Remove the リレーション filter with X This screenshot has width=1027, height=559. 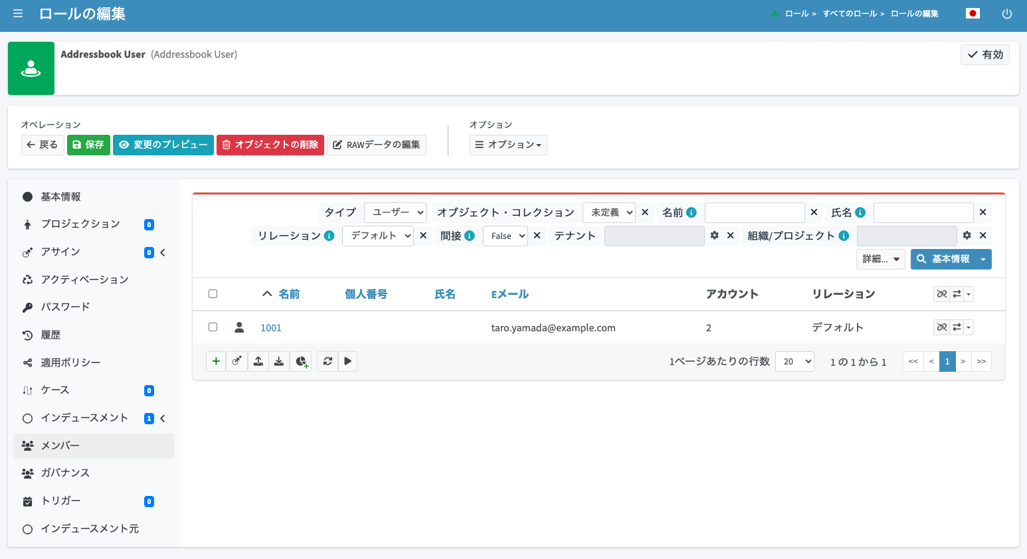(423, 236)
